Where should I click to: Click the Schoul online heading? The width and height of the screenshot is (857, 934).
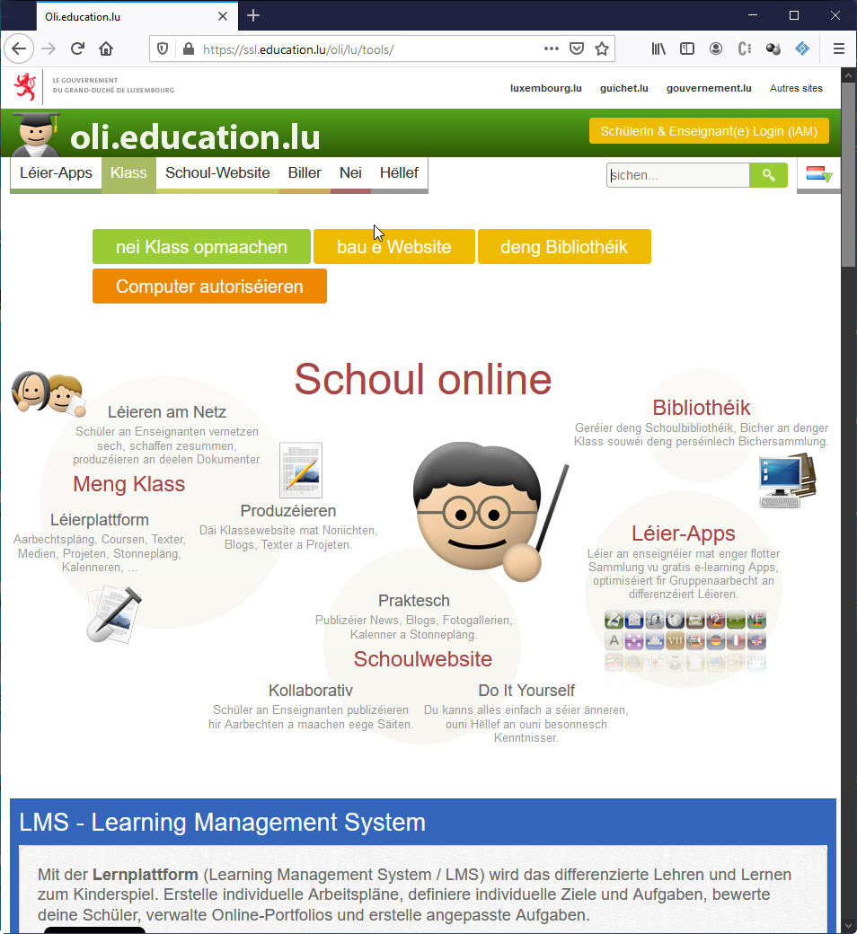[x=423, y=379]
